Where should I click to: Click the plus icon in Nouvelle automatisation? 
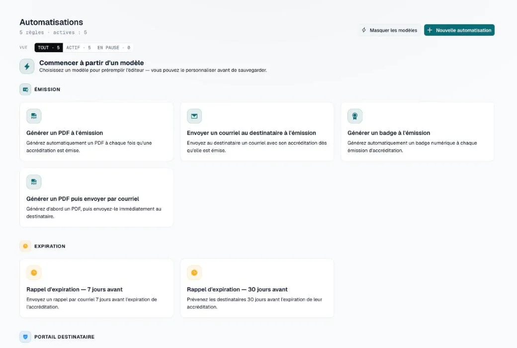430,30
